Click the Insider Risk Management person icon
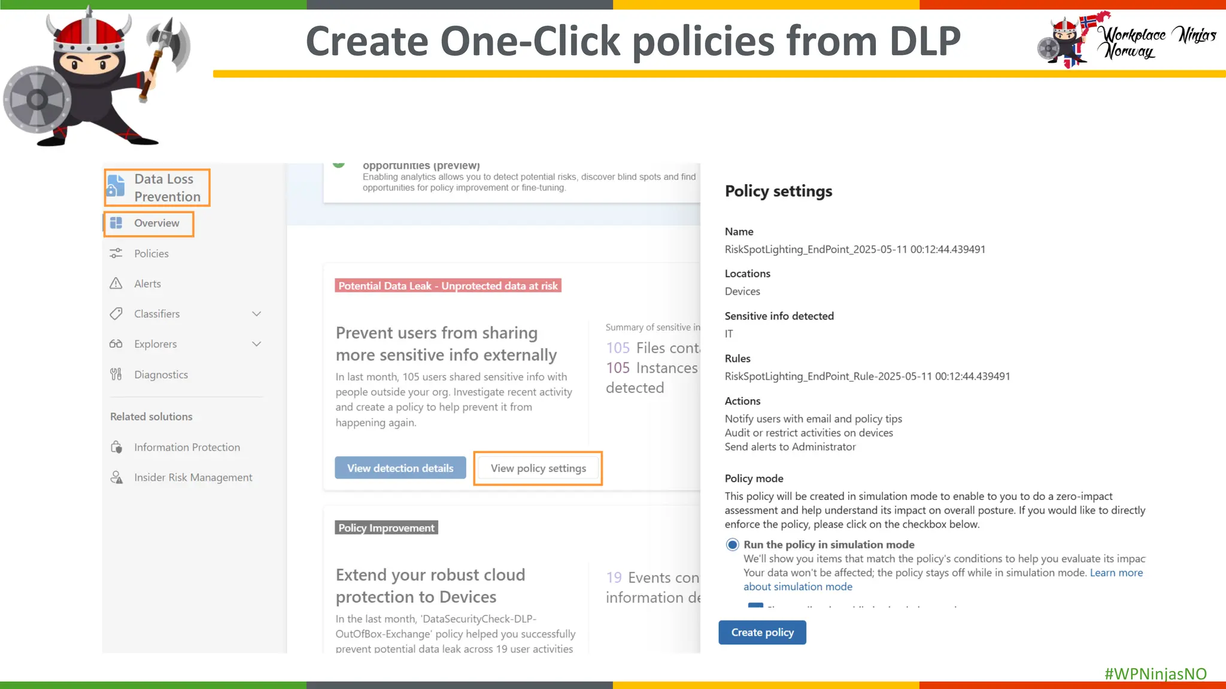The image size is (1226, 689). click(x=117, y=477)
